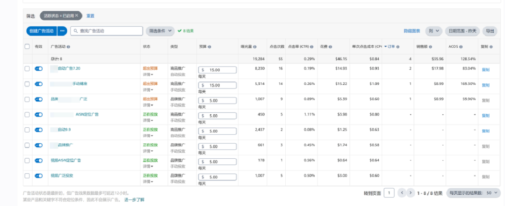This screenshot has height=206, width=505.
Task: Click budget field of 自动广告7.20 row
Action: [x=217, y=70]
